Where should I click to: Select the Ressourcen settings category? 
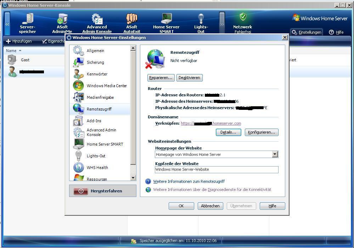[100, 177]
